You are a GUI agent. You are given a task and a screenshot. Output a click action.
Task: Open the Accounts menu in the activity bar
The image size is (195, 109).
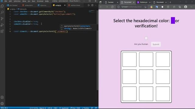[x=2, y=97]
